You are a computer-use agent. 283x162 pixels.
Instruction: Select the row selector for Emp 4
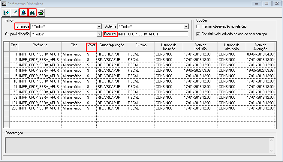tap(7, 70)
